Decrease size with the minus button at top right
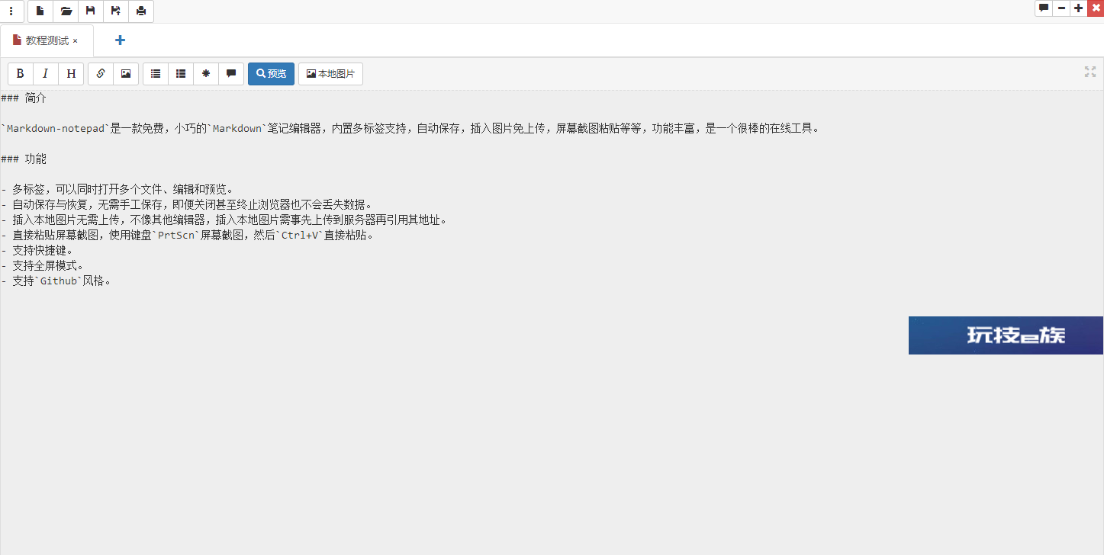The height and width of the screenshot is (555, 1104). [1061, 8]
